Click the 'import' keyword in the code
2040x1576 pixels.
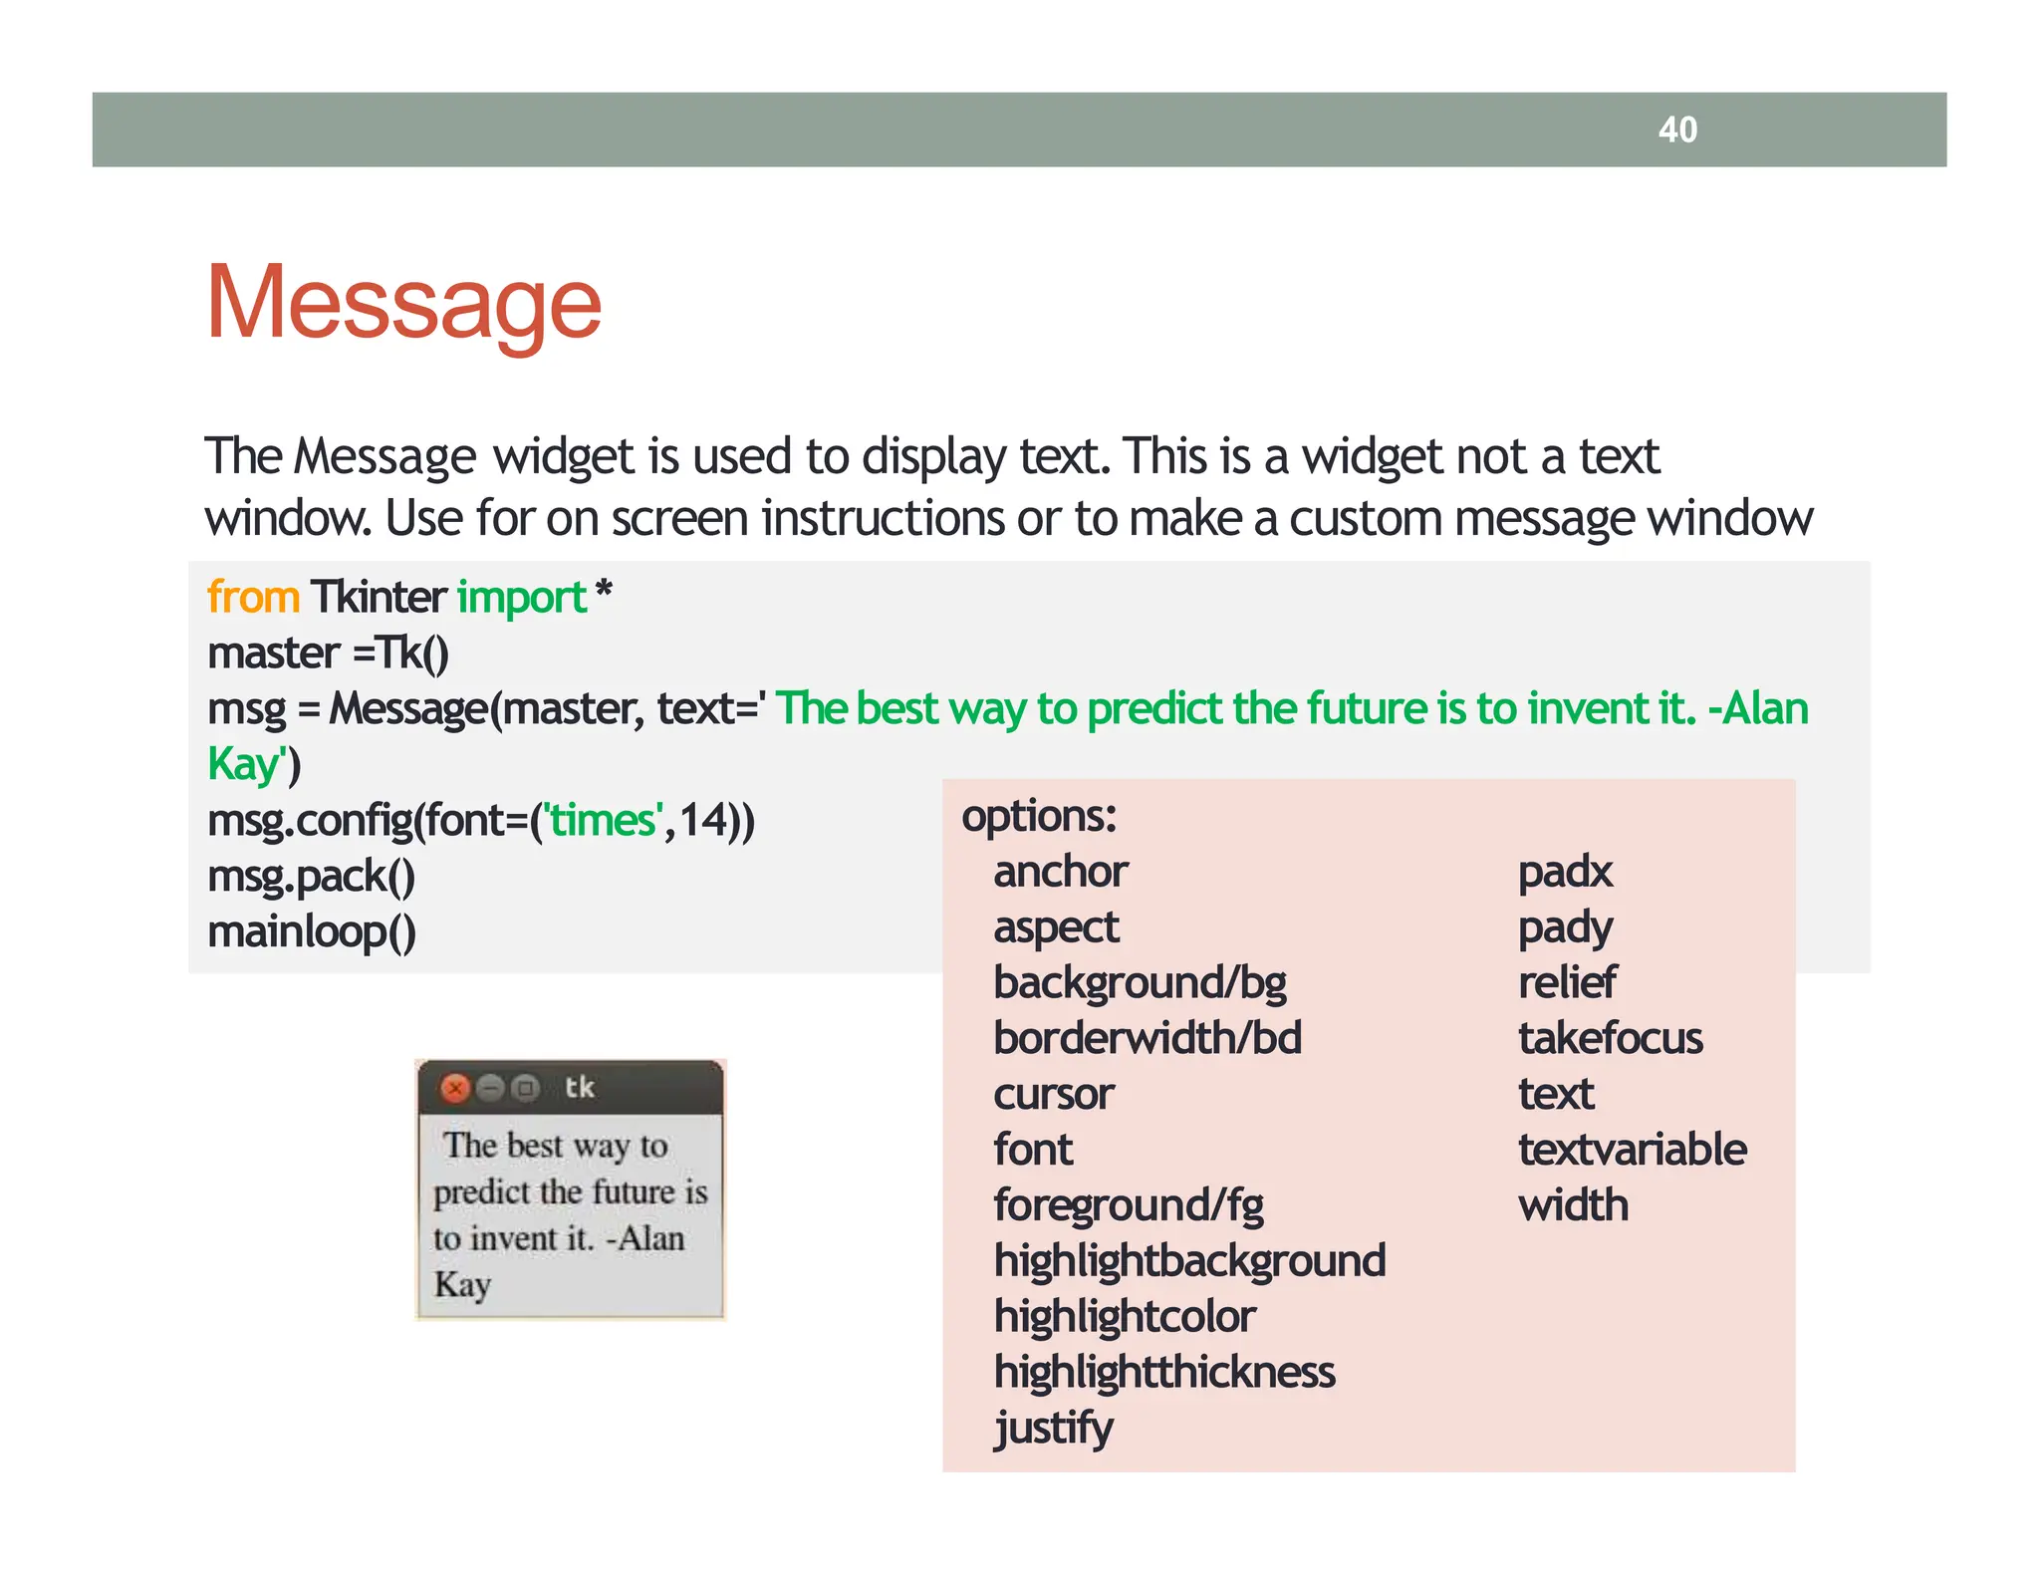[x=521, y=598]
